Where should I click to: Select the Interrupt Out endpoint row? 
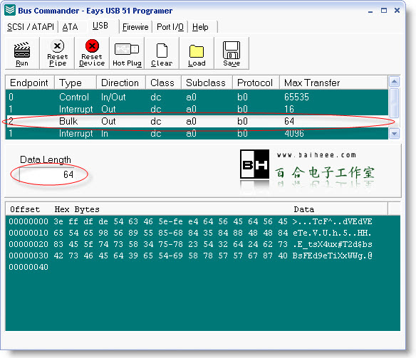(197, 109)
